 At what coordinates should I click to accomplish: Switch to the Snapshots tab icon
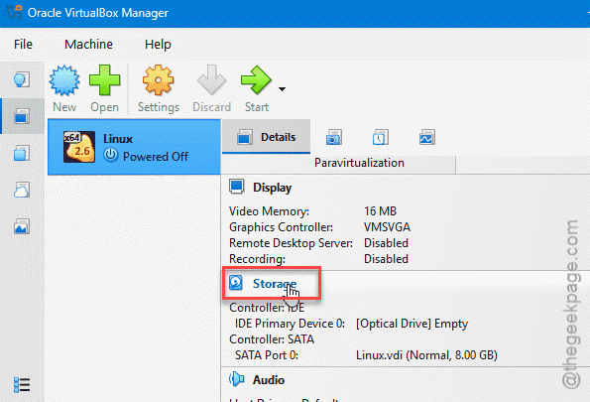(334, 138)
